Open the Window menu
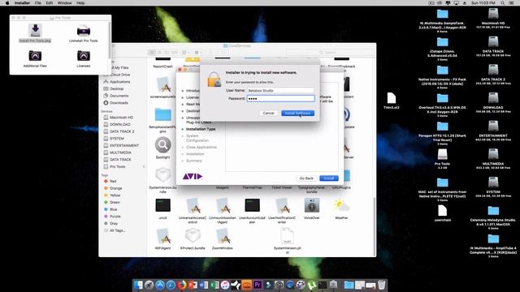The width and height of the screenshot is (520, 292). (64, 3)
